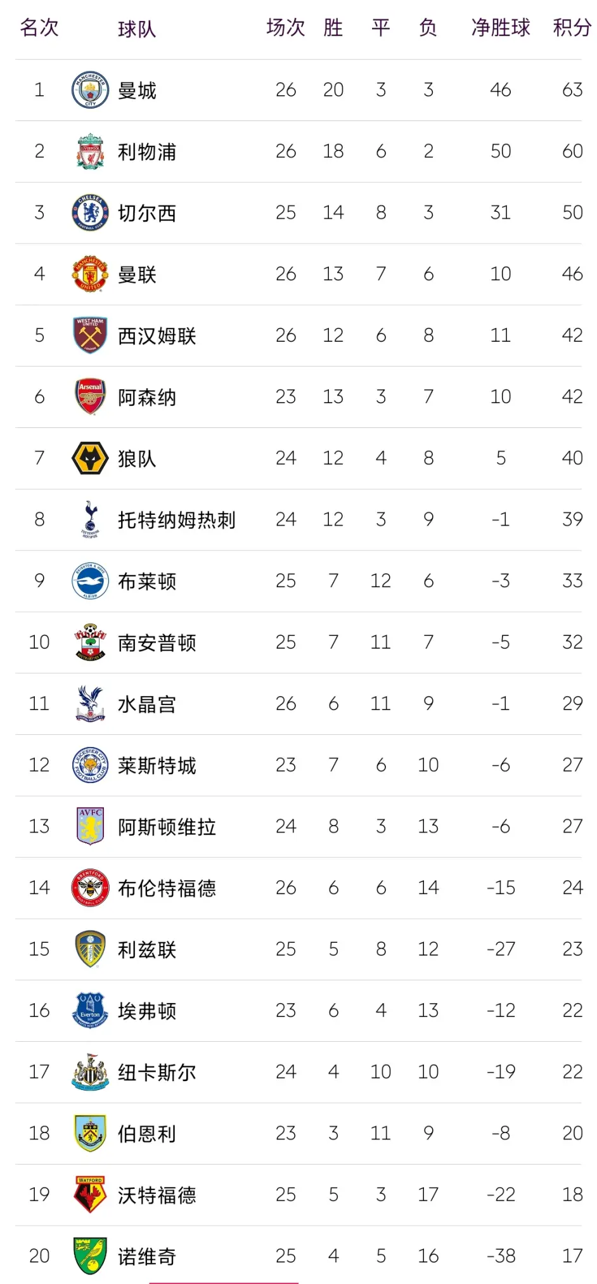Image resolution: width=597 pixels, height=1284 pixels.
Task: Click the Tottenham Hotspur cockerel logo
Action: (x=90, y=520)
